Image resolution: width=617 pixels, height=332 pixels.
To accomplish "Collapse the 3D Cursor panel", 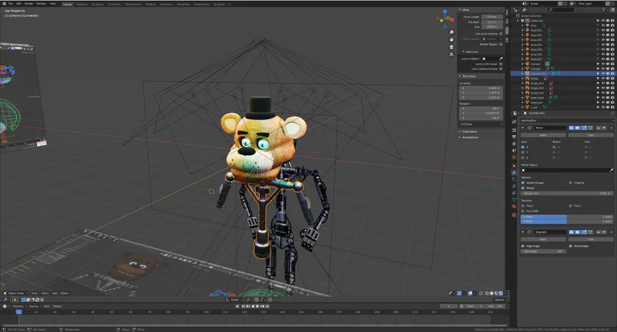I will (468, 76).
